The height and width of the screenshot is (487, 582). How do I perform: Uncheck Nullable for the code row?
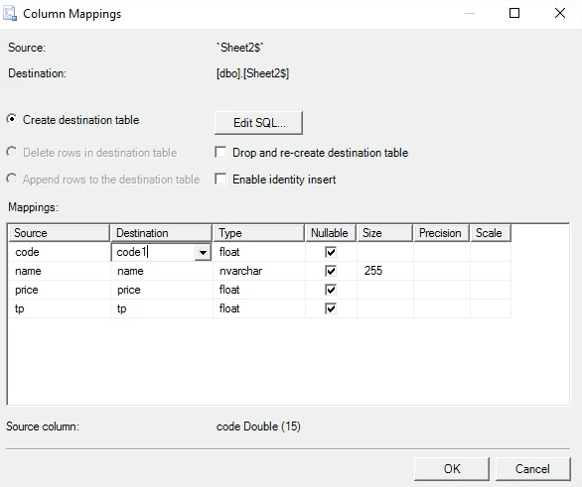[331, 252]
